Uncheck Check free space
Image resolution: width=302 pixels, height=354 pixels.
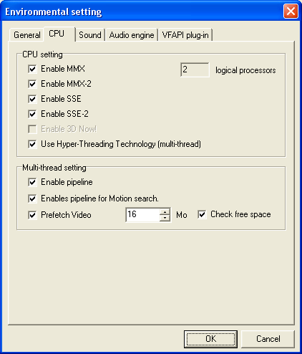coord(202,214)
